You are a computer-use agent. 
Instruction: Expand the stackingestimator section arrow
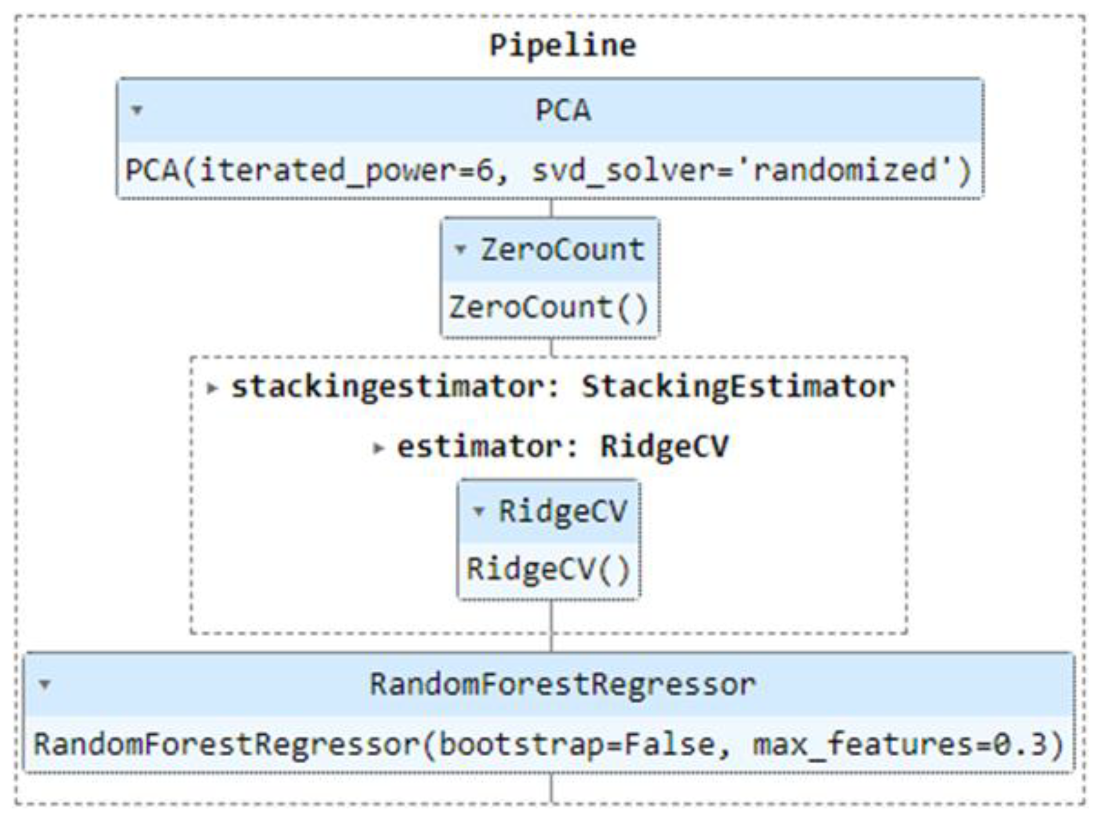click(213, 388)
